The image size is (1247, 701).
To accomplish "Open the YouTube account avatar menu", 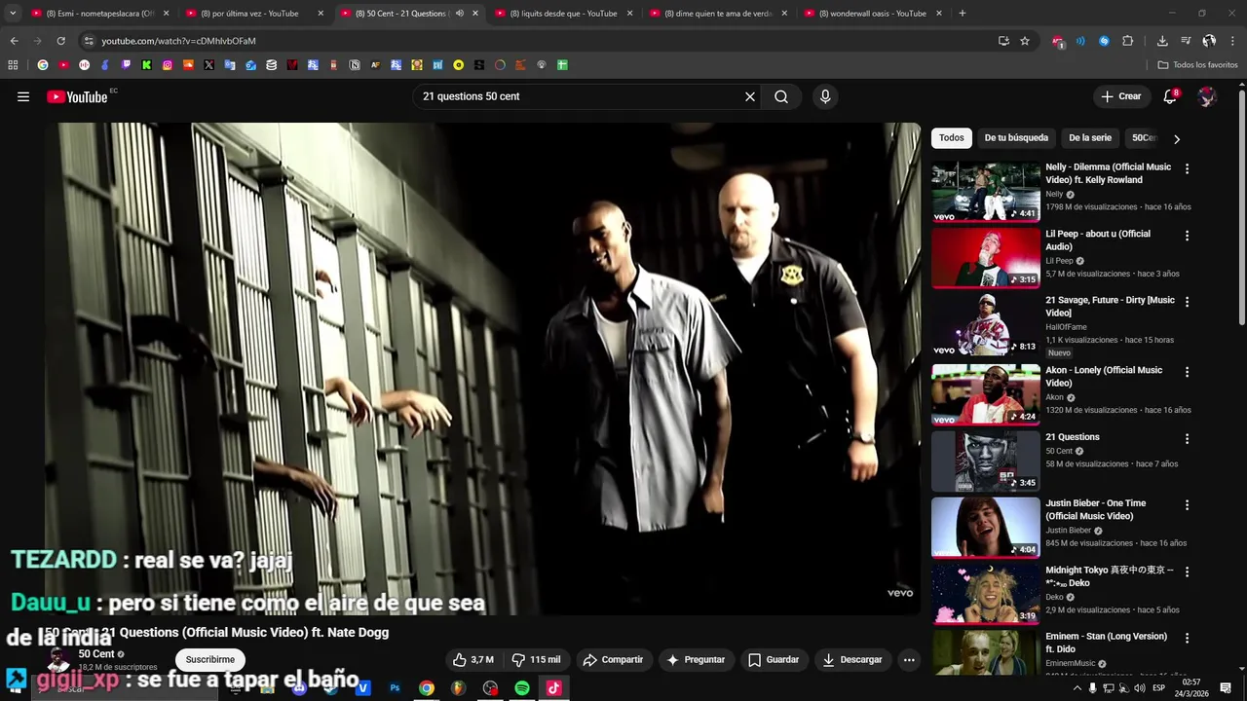I will point(1207,96).
